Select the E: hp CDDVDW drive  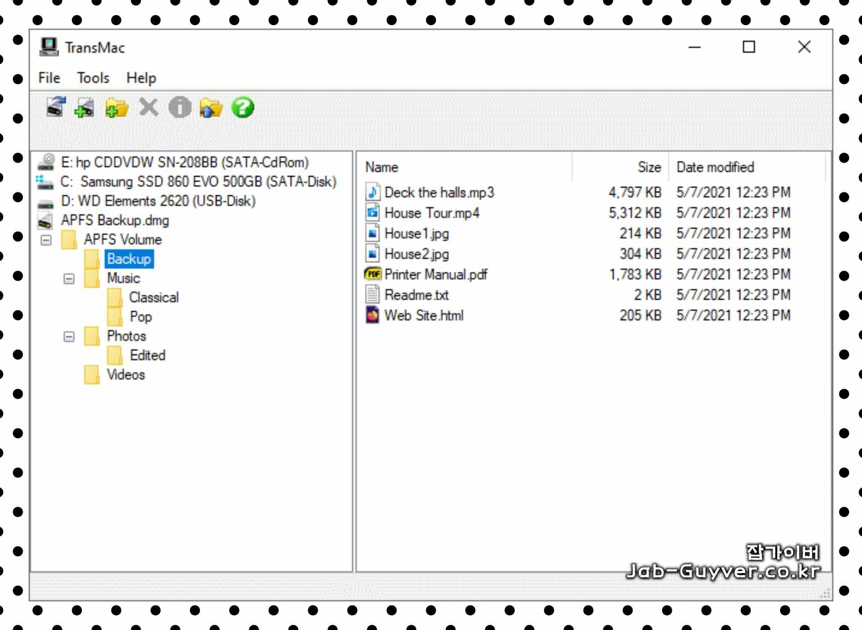click(184, 162)
